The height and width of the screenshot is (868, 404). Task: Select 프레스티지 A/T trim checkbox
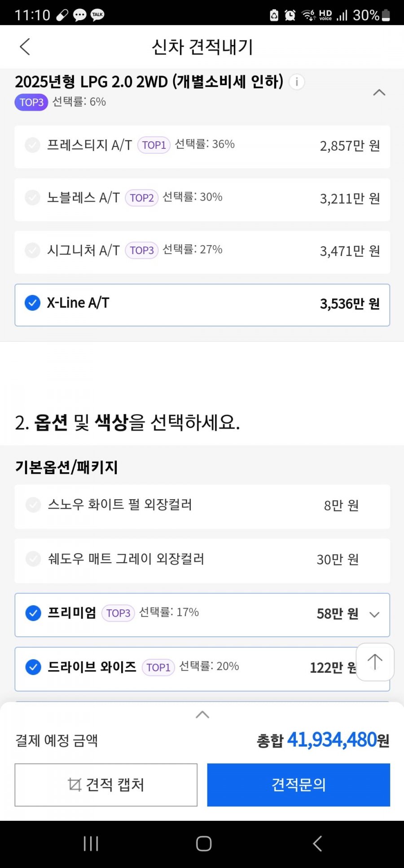coord(32,145)
